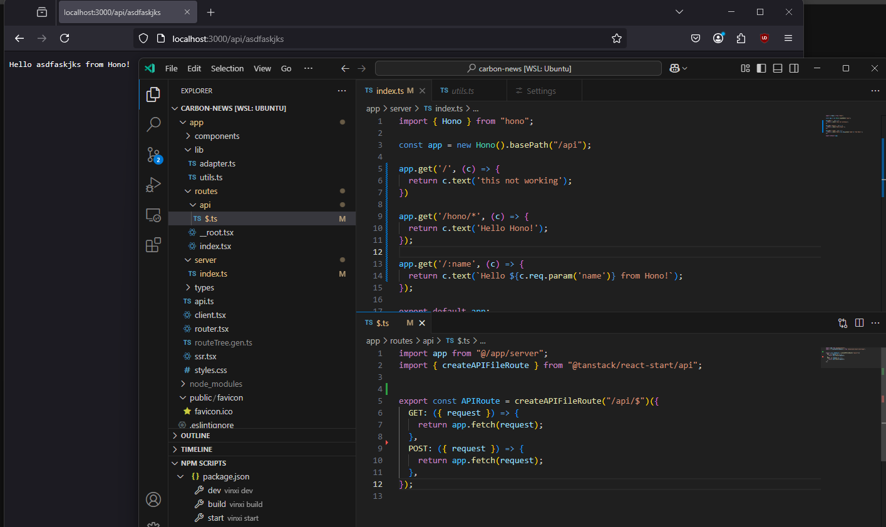Open the Edit menu
Image resolution: width=886 pixels, height=527 pixels.
pyautogui.click(x=194, y=68)
